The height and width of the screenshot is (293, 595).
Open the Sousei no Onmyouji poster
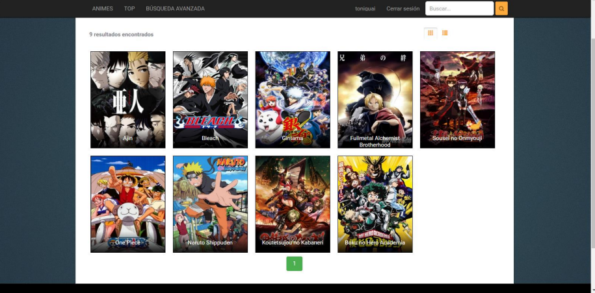(x=457, y=100)
